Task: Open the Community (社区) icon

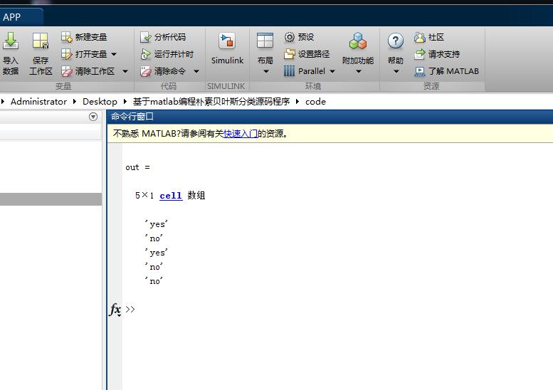Action: (x=420, y=37)
